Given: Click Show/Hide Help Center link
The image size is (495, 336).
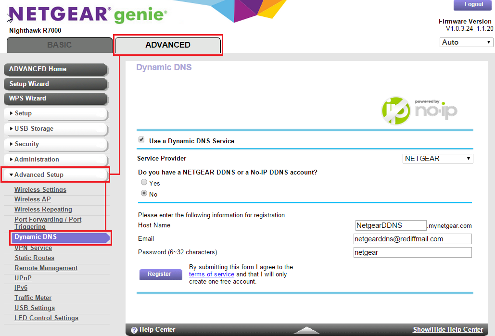Looking at the screenshot, I should click(448, 330).
